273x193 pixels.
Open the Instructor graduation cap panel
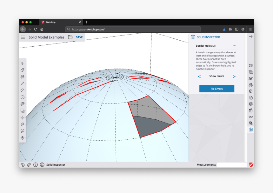coord(251,78)
